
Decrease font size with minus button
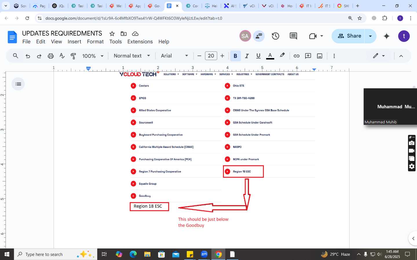coord(199,56)
